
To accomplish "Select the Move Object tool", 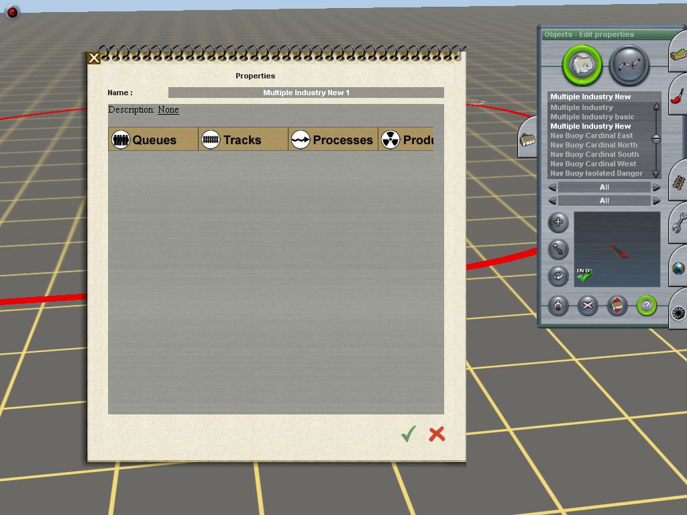I will (558, 249).
